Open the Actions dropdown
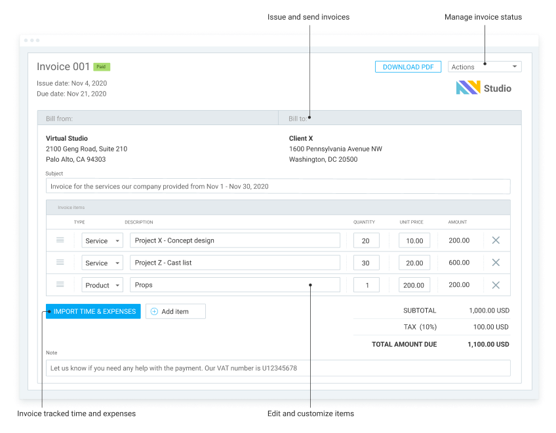 coord(485,67)
